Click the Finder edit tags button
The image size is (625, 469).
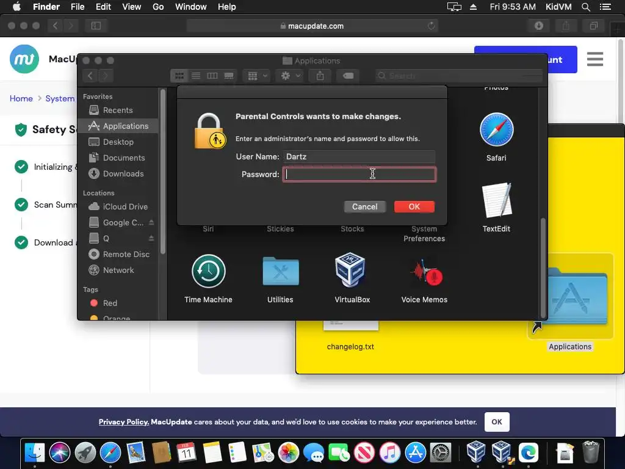click(x=348, y=76)
